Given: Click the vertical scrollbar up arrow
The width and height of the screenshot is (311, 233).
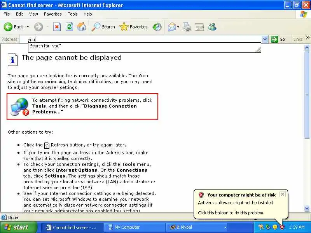Looking at the screenshot, I should coord(307,47).
